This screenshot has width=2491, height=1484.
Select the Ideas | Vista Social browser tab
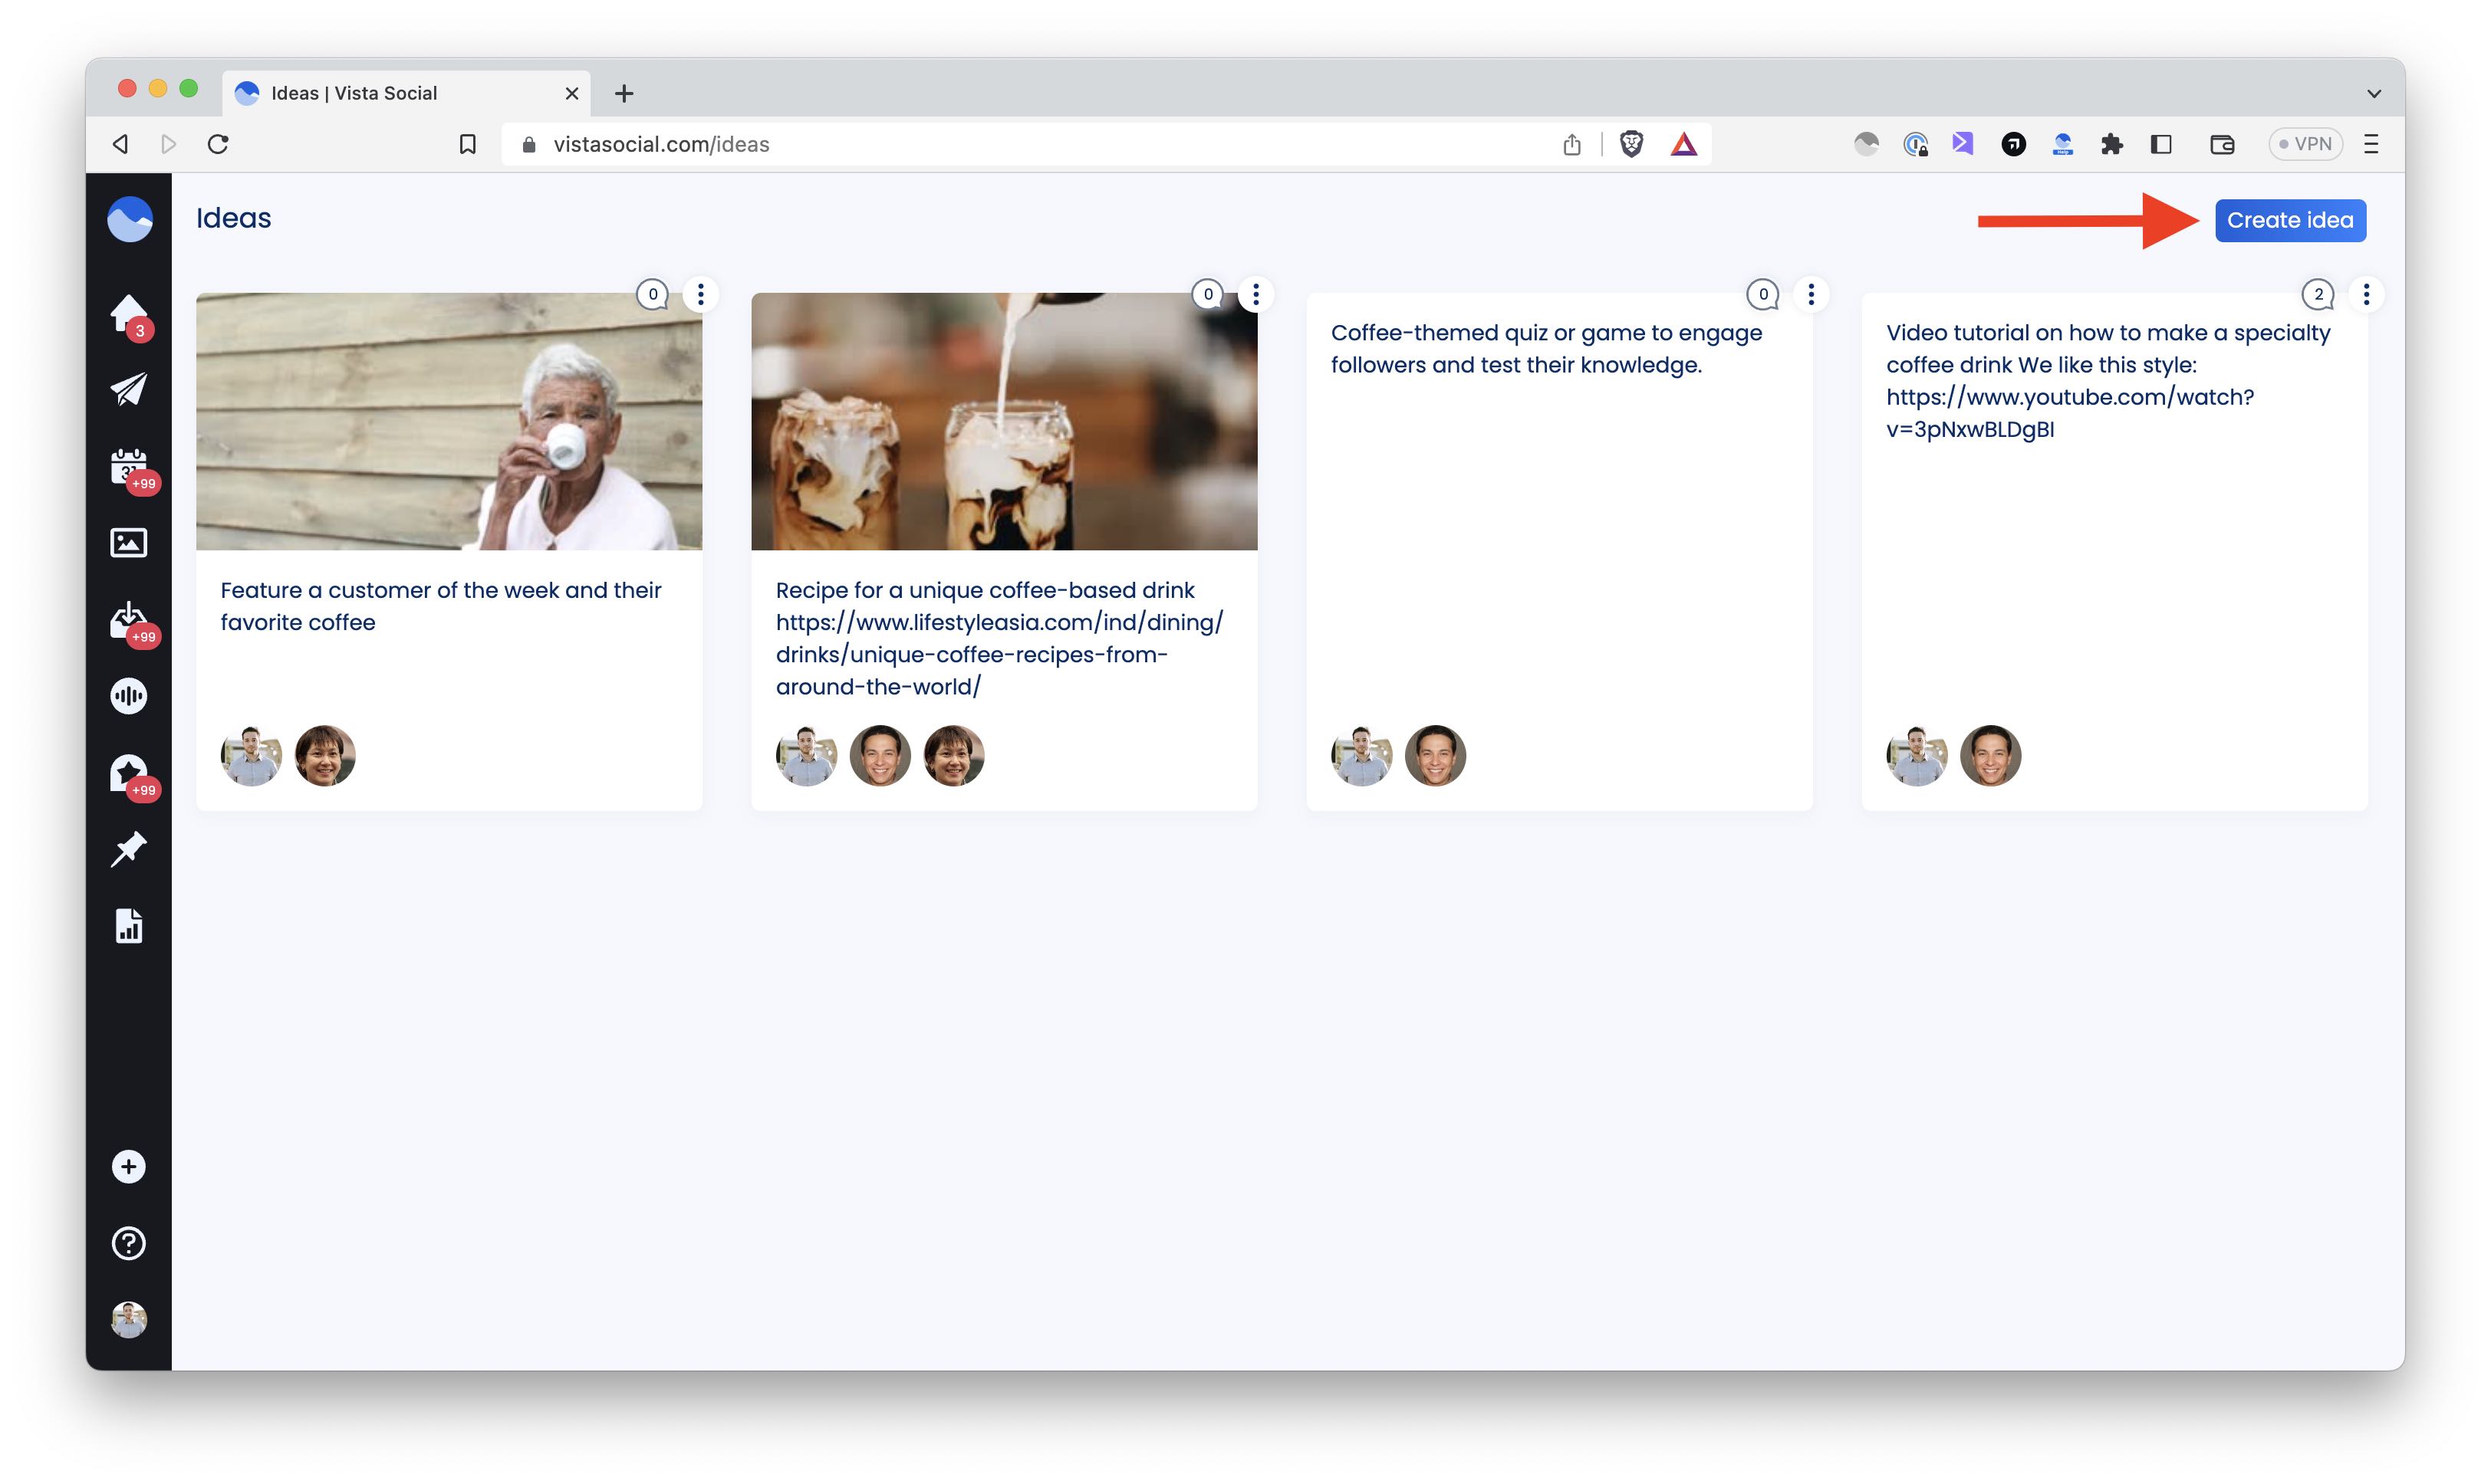pos(380,92)
